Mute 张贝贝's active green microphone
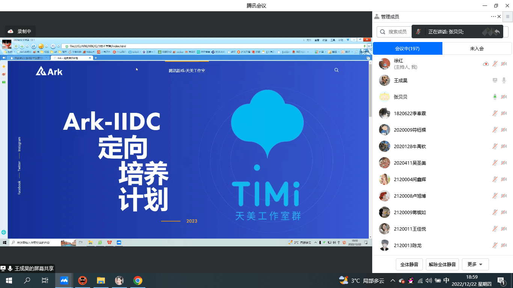The height and width of the screenshot is (288, 513). click(495, 97)
